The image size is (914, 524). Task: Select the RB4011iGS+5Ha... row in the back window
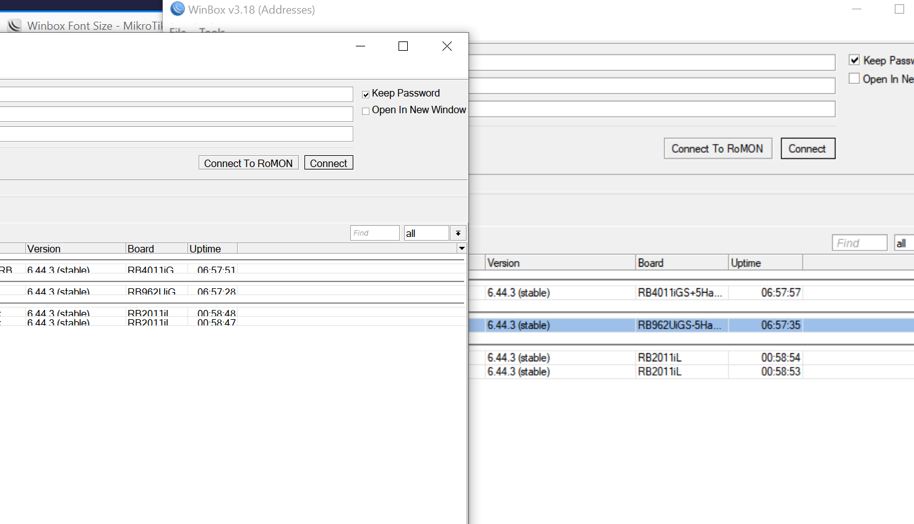pyautogui.click(x=691, y=293)
